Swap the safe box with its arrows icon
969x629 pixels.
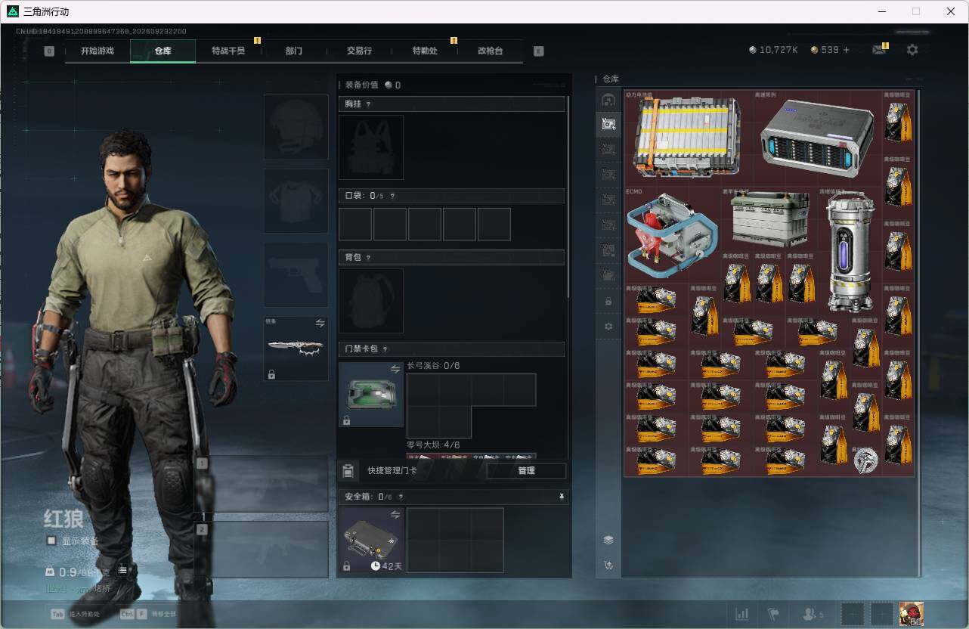[395, 514]
